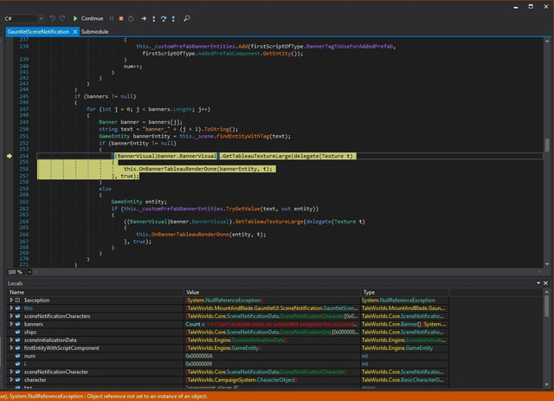The image size is (554, 401).
Task: Pause execution with the Break All icon
Action: (112, 18)
